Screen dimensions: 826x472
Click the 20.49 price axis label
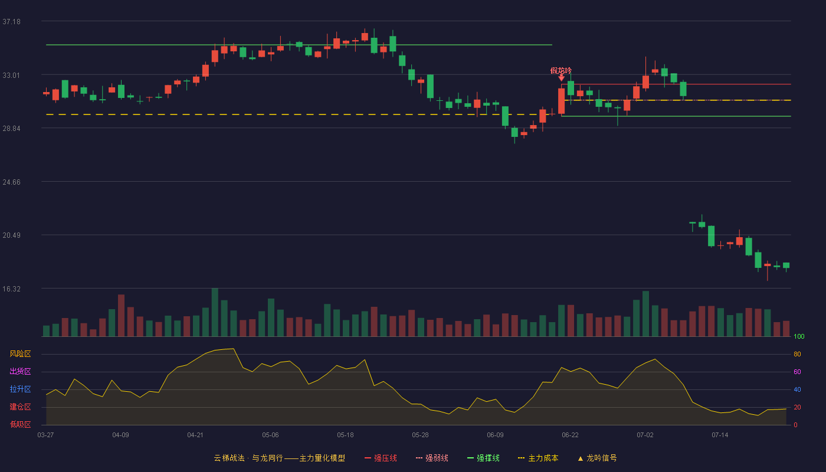click(x=11, y=235)
